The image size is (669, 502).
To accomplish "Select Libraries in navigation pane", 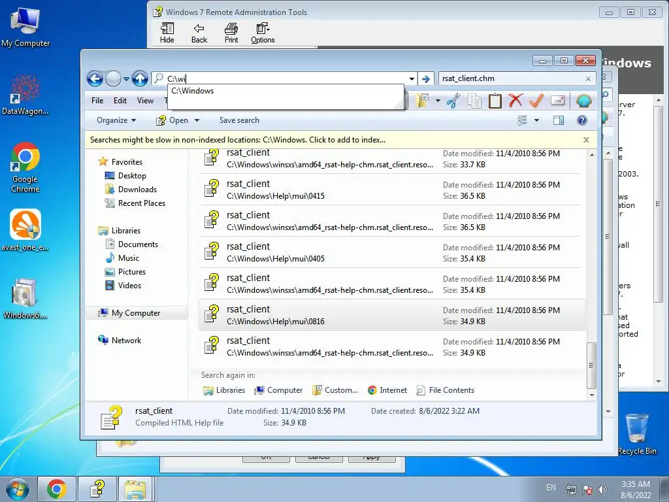I will click(x=126, y=231).
